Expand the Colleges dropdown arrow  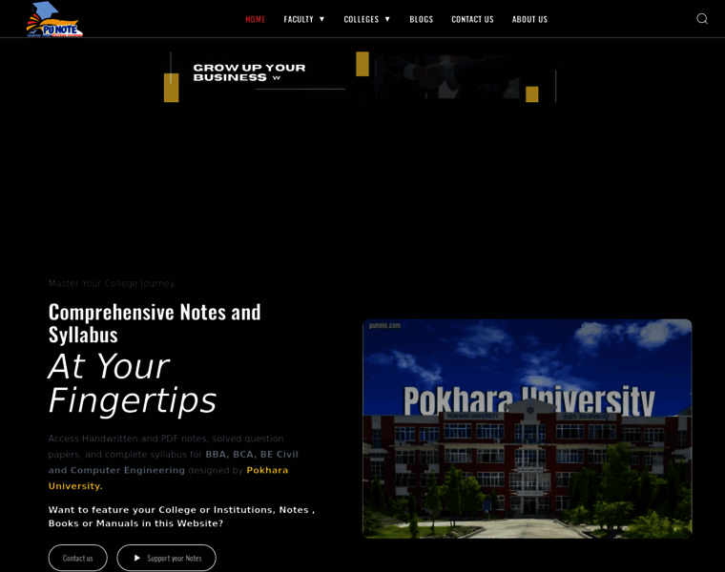coord(387,19)
